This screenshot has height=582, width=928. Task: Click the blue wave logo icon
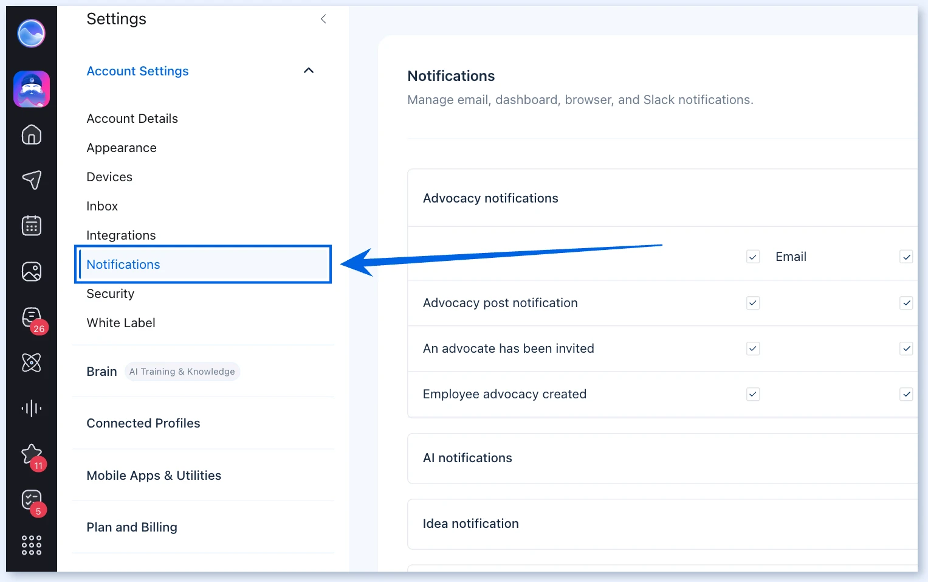(x=31, y=33)
